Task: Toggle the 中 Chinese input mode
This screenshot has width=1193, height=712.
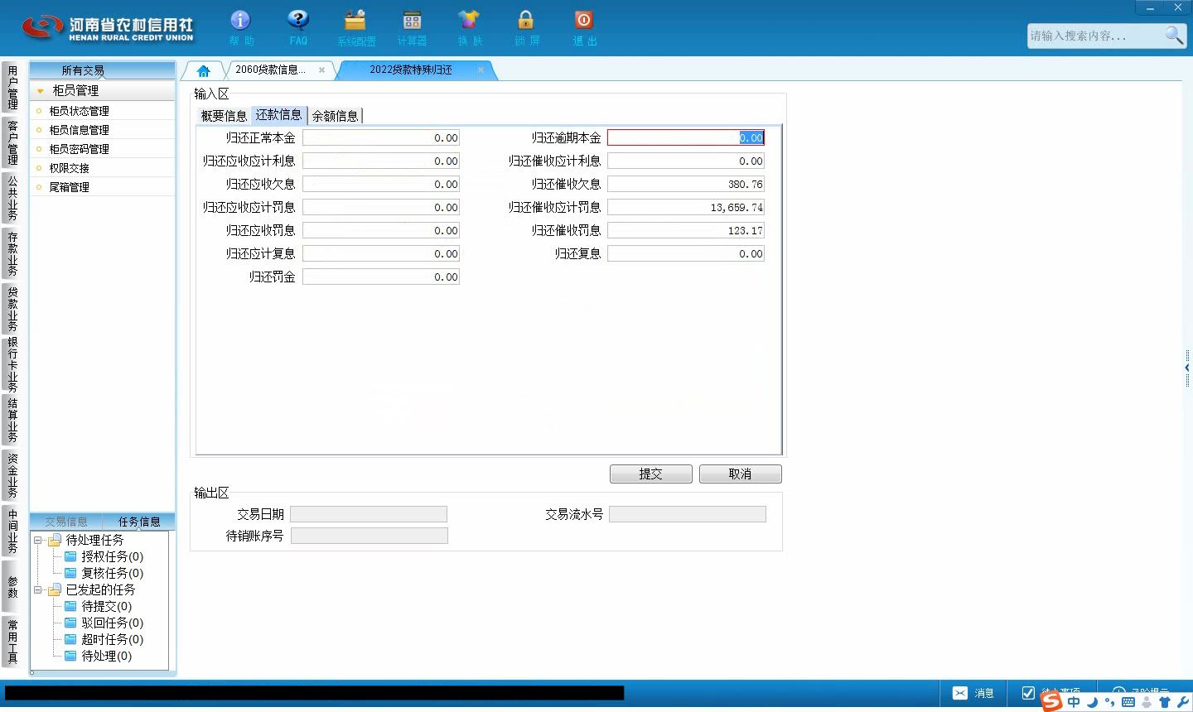Action: coord(1075,702)
